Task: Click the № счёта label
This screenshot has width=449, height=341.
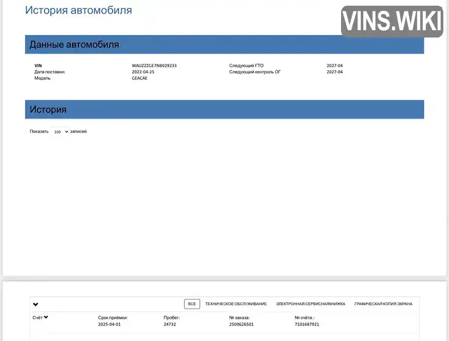Action: tap(305, 318)
